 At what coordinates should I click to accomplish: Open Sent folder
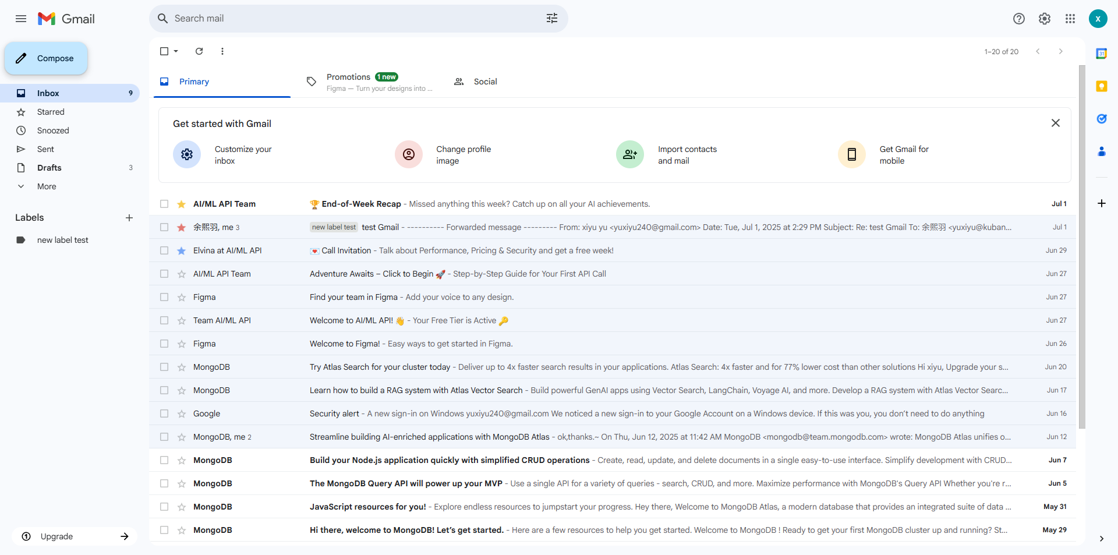click(70, 149)
